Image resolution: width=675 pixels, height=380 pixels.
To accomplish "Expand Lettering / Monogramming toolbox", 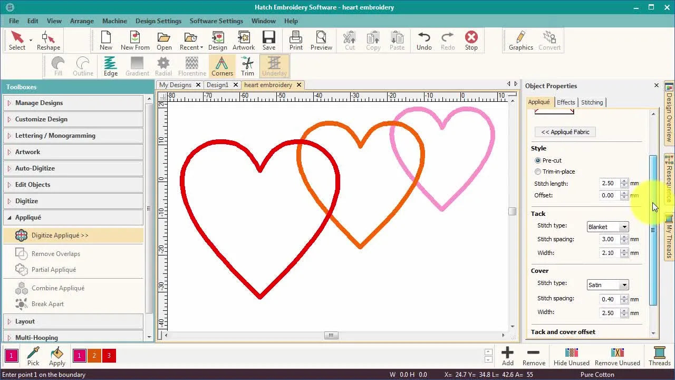I will [73, 136].
